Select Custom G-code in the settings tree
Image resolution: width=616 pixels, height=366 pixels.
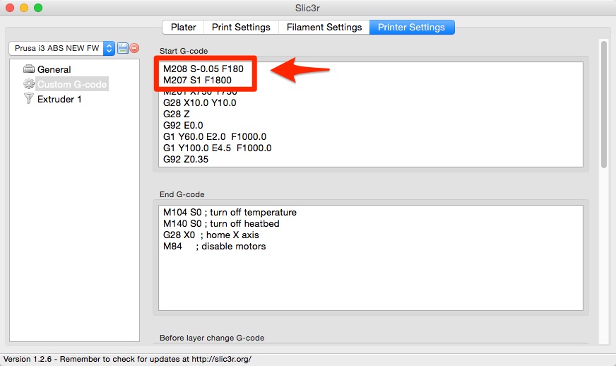(72, 84)
